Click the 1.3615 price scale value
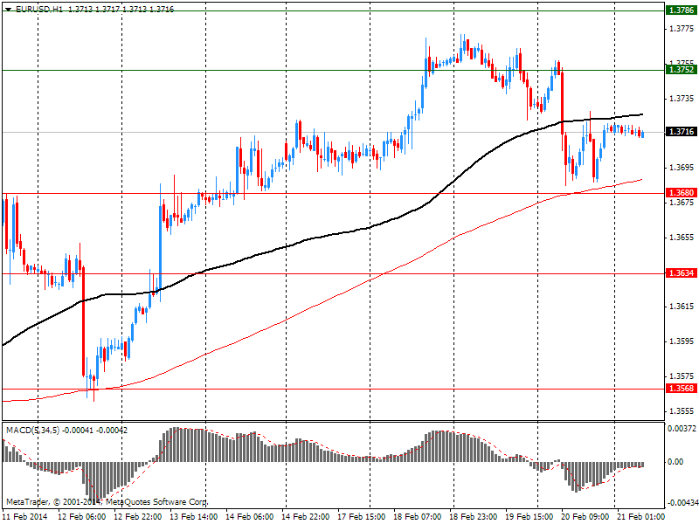699x524 pixels. [682, 307]
